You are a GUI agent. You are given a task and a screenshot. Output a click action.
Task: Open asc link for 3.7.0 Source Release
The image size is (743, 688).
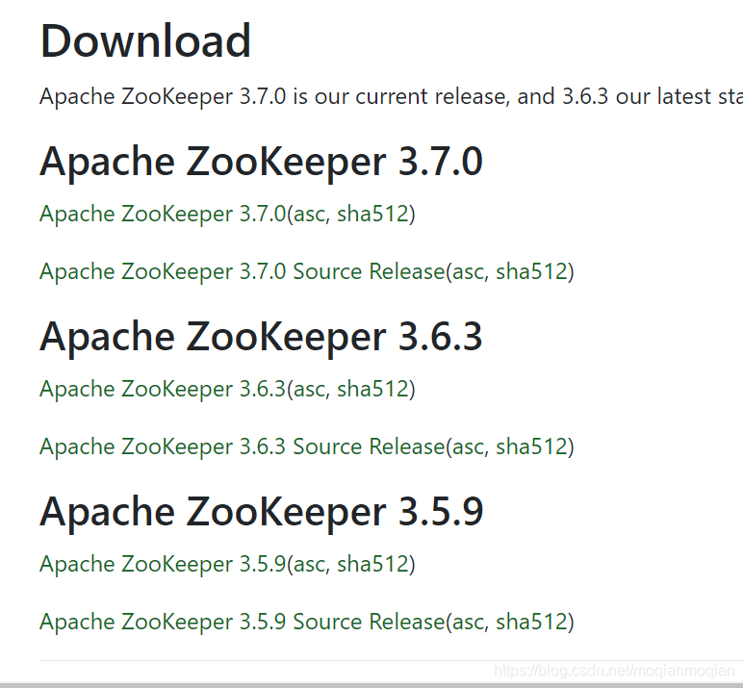[x=468, y=271]
